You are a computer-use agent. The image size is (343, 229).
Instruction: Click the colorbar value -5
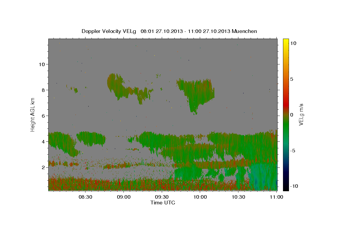coord(292,151)
